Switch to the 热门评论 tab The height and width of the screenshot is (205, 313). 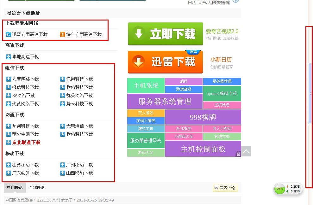(14, 188)
